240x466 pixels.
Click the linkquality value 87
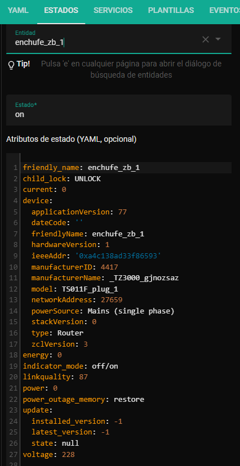coord(83,377)
